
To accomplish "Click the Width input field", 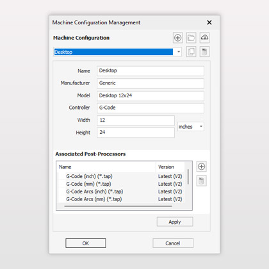I will (x=136, y=120).
